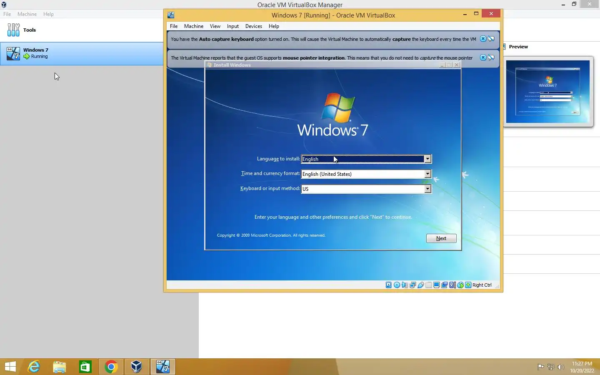This screenshot has height=375, width=600.
Task: Open File menu in VirtualBox Manager
Action: click(x=7, y=14)
